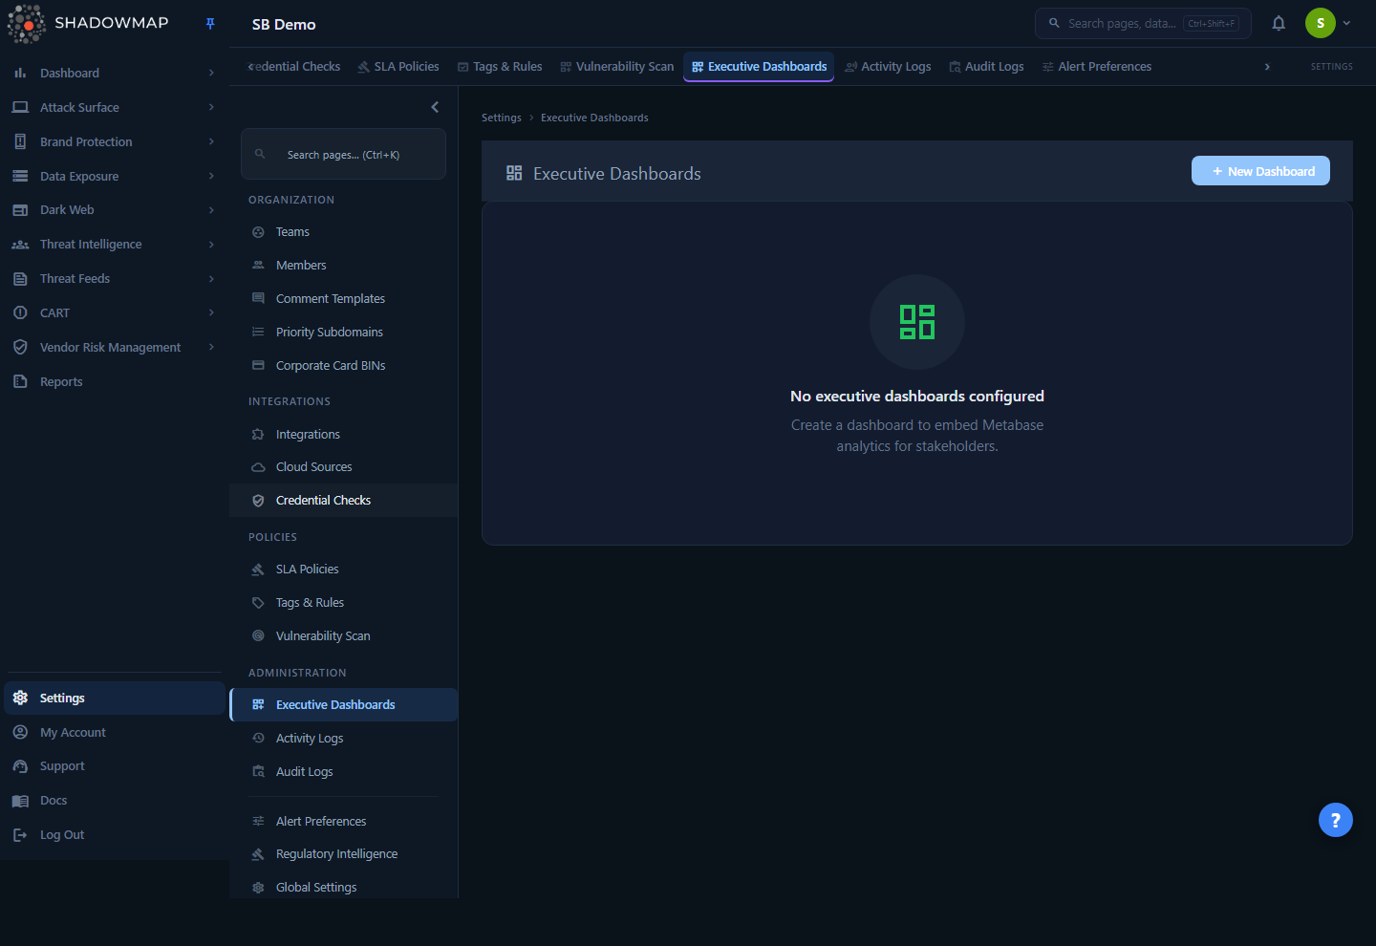Switch to Alert Preferences tab
The height and width of the screenshot is (946, 1376).
pyautogui.click(x=1097, y=67)
